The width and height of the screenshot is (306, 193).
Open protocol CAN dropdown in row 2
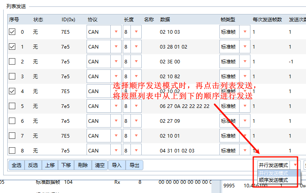click(x=116, y=61)
